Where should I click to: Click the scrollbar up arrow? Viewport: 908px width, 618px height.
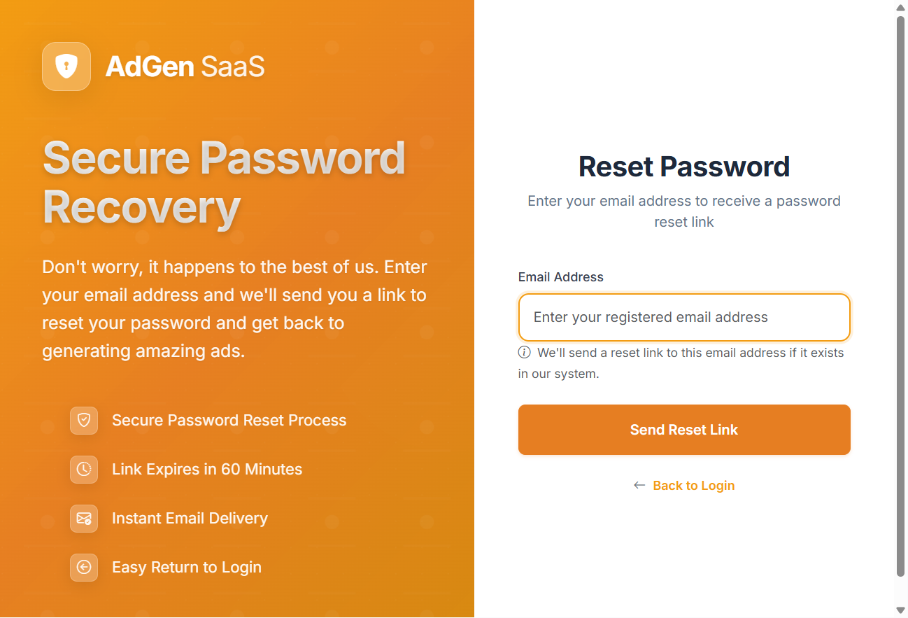tap(900, 7)
